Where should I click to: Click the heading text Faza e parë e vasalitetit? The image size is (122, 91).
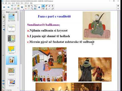[54, 16]
